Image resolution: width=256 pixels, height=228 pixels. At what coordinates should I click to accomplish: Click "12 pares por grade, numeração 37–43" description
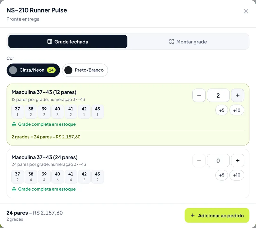tap(48, 99)
